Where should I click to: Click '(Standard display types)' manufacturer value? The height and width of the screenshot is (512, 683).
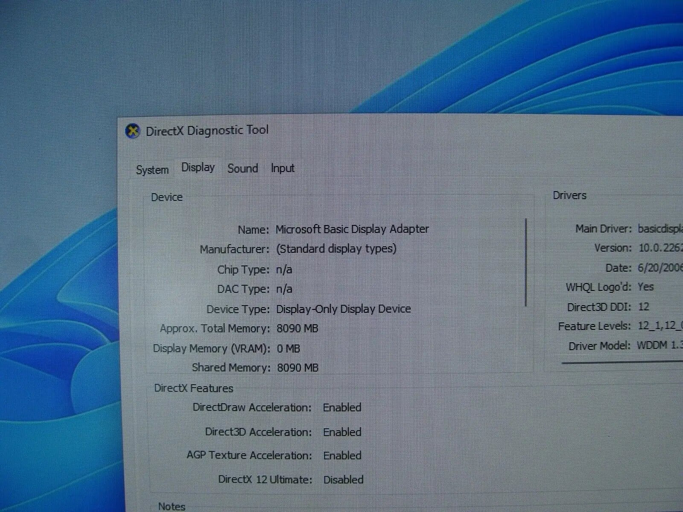(336, 249)
